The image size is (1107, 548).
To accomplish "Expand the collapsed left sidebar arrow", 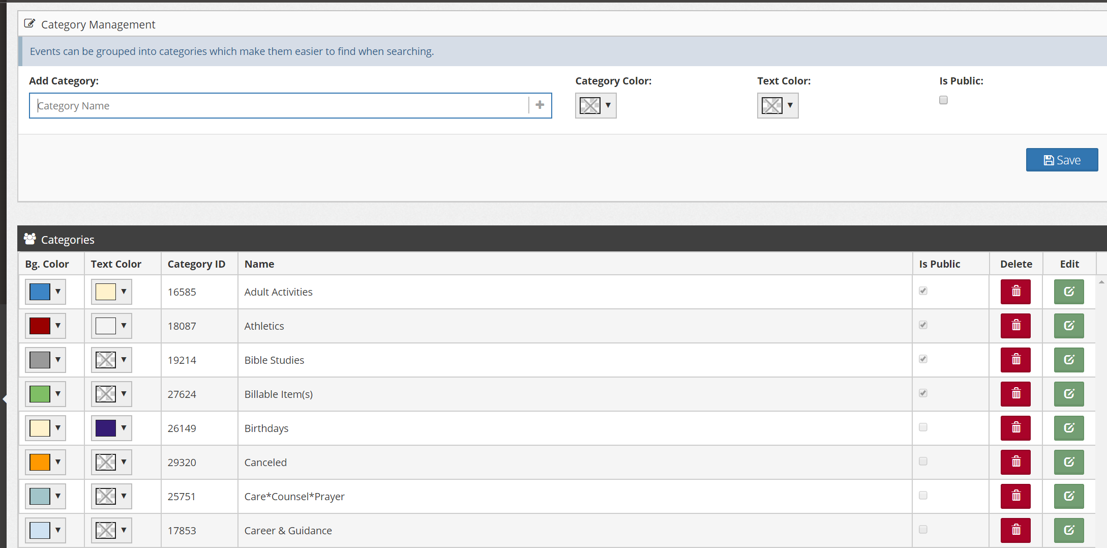I will tap(4, 399).
